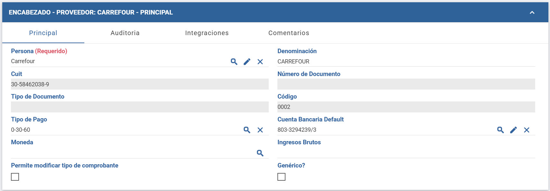The width and height of the screenshot is (550, 191).
Task: Clear the Cuenta Bancaria Default field
Action: pyautogui.click(x=527, y=130)
